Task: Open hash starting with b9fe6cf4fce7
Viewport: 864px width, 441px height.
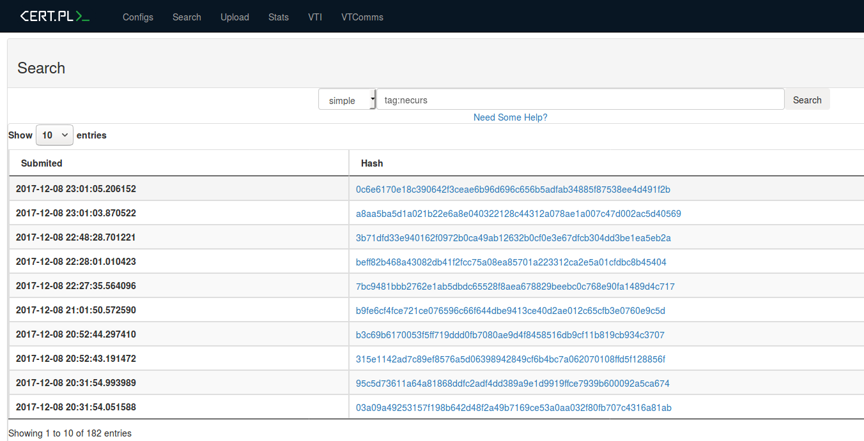Action: tap(510, 311)
